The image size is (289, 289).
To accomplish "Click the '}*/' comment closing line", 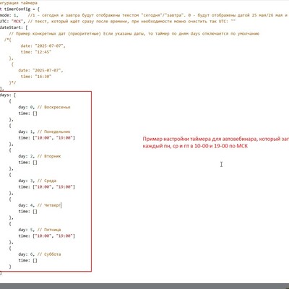I will click(12, 83).
